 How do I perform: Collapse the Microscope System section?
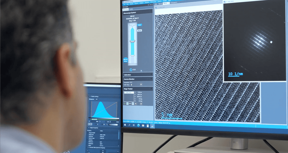point(151,11)
